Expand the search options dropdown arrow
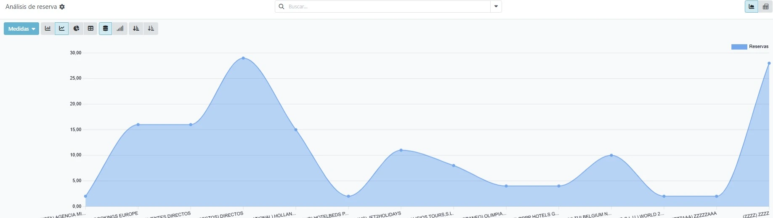 (496, 7)
